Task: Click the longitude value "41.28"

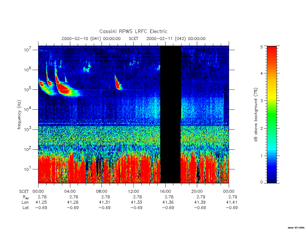Action: (x=73, y=202)
